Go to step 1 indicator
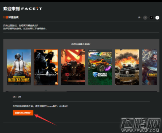 [x=145, y=18]
